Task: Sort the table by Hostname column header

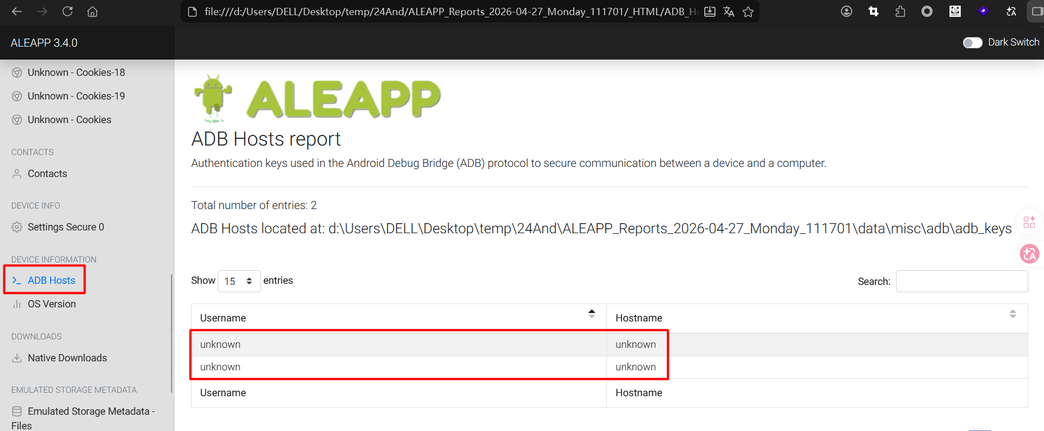Action: coord(817,318)
